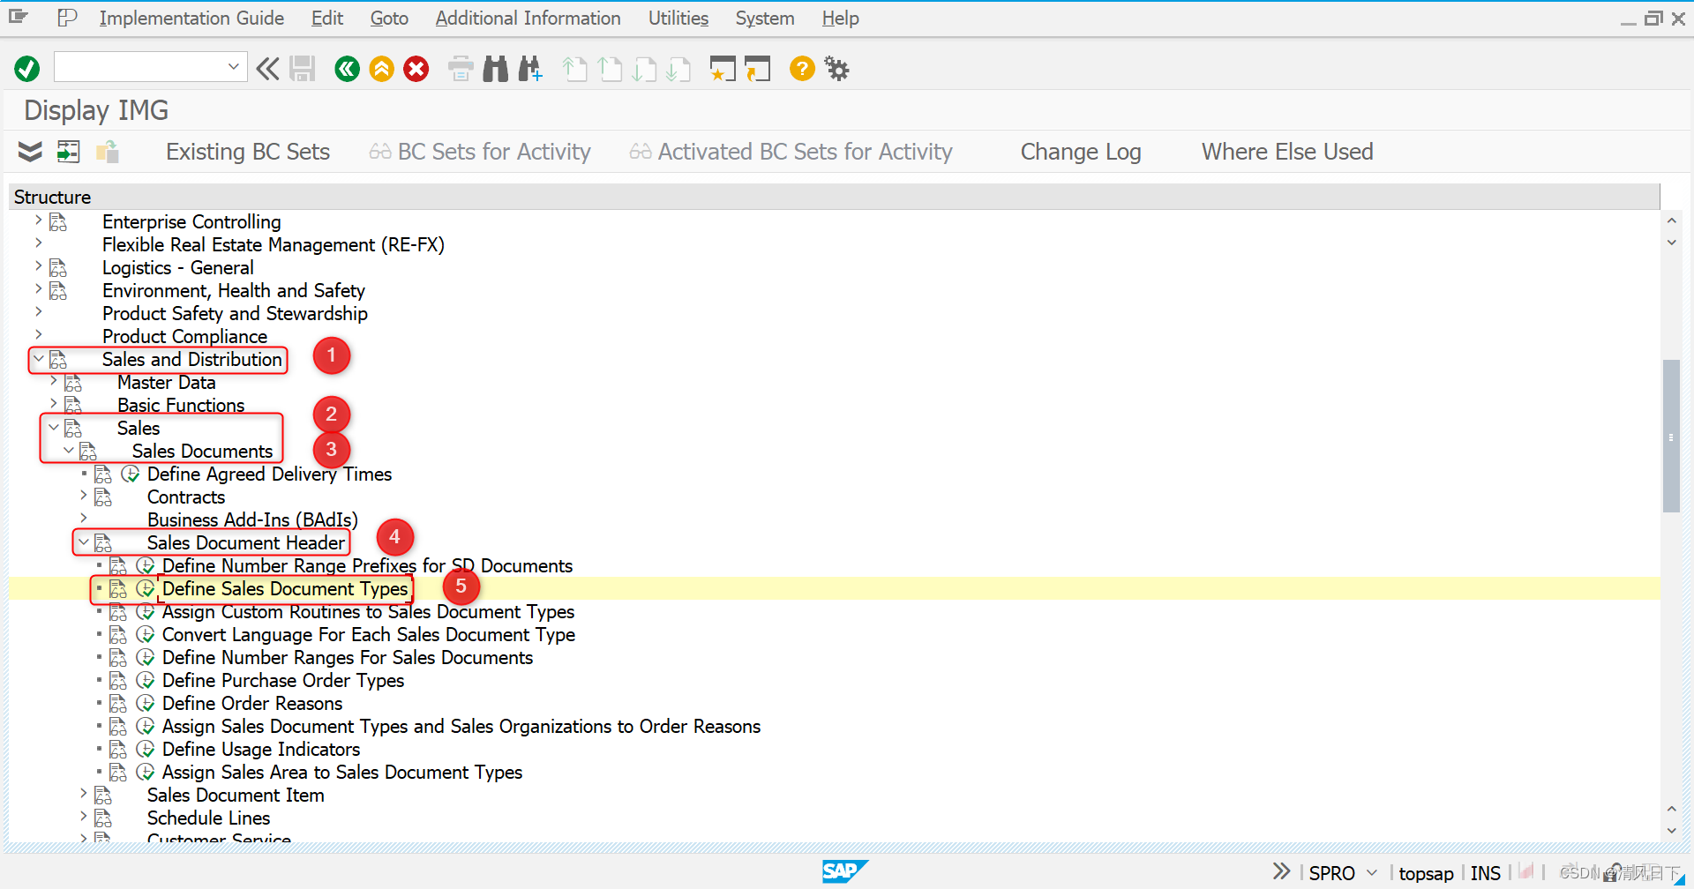Click the vertical scrollbar thumb of tree
This screenshot has height=889, width=1694.
1671,436
